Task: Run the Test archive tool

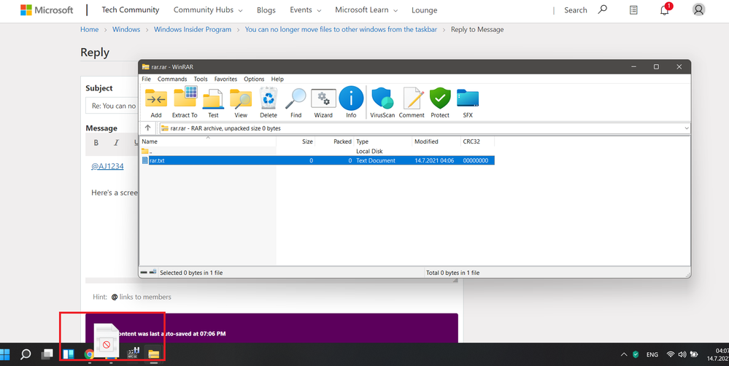Action: point(213,103)
